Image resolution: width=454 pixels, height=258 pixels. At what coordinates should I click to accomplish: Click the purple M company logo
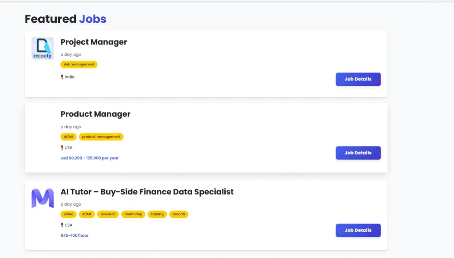[x=42, y=198]
